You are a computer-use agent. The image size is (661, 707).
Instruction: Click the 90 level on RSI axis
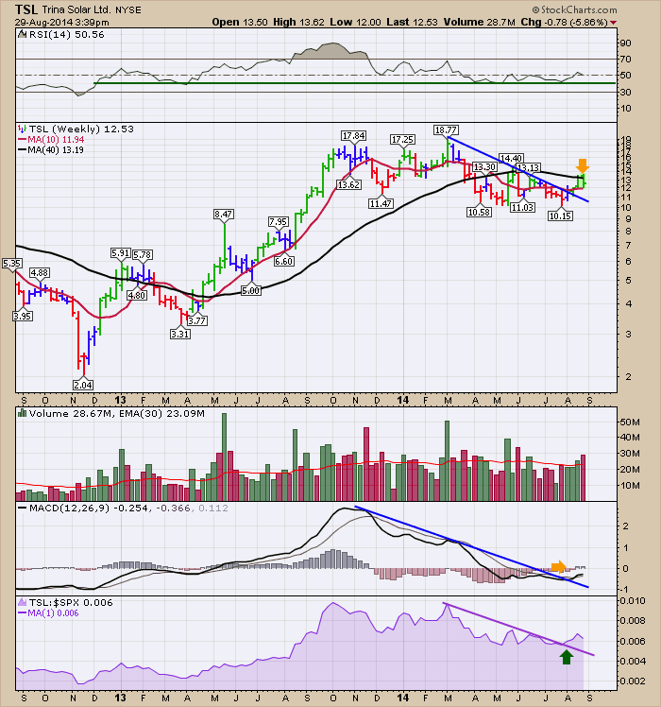pyautogui.click(x=626, y=43)
